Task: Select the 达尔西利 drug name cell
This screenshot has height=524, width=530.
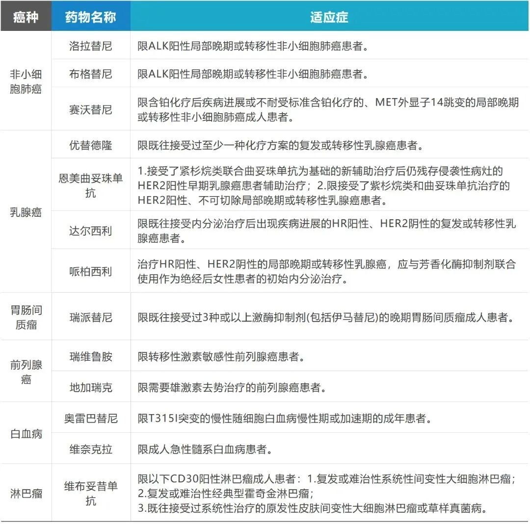Action: pyautogui.click(x=91, y=230)
